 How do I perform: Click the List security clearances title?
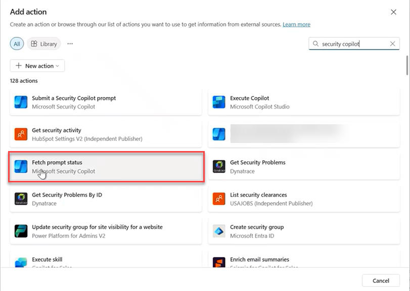(258, 195)
